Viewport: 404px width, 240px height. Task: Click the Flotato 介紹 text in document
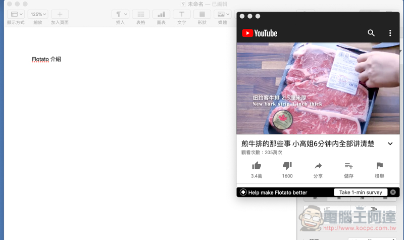click(x=46, y=59)
